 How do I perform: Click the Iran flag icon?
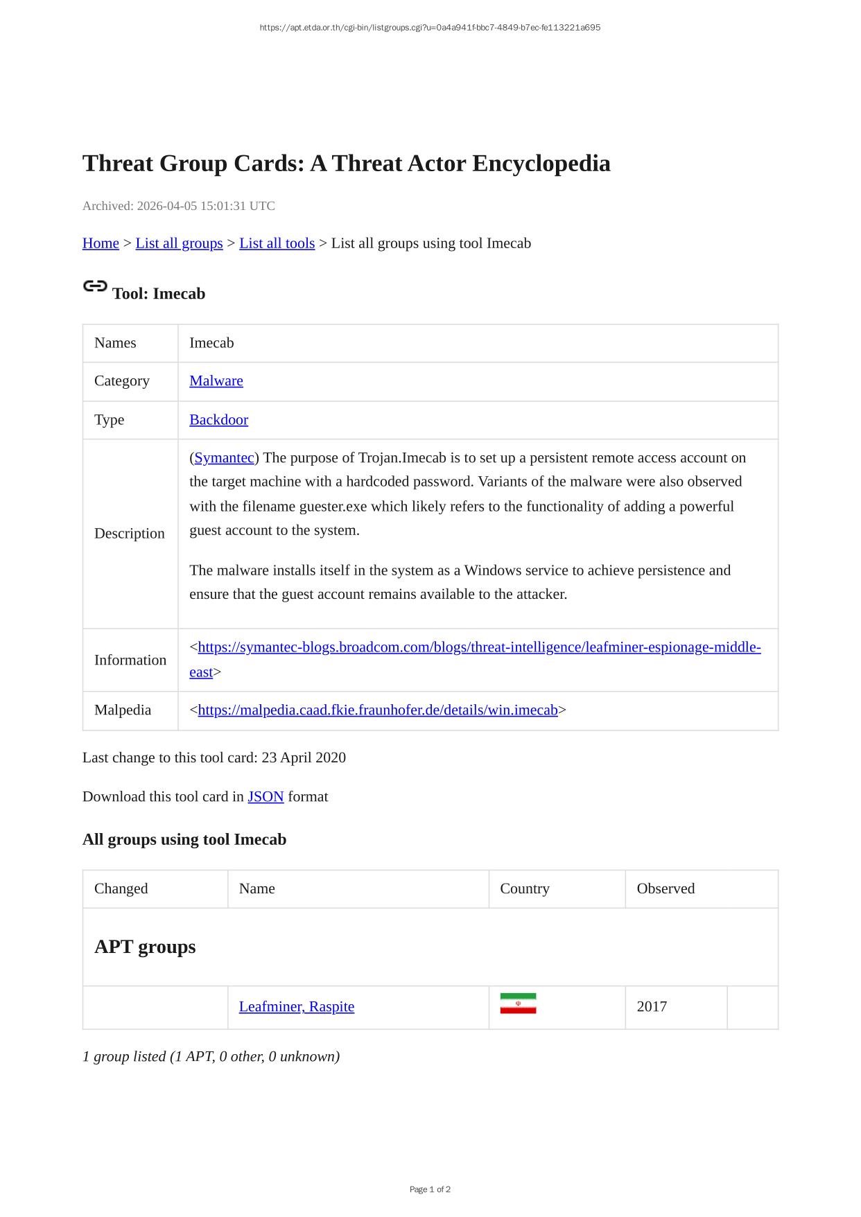point(518,1004)
